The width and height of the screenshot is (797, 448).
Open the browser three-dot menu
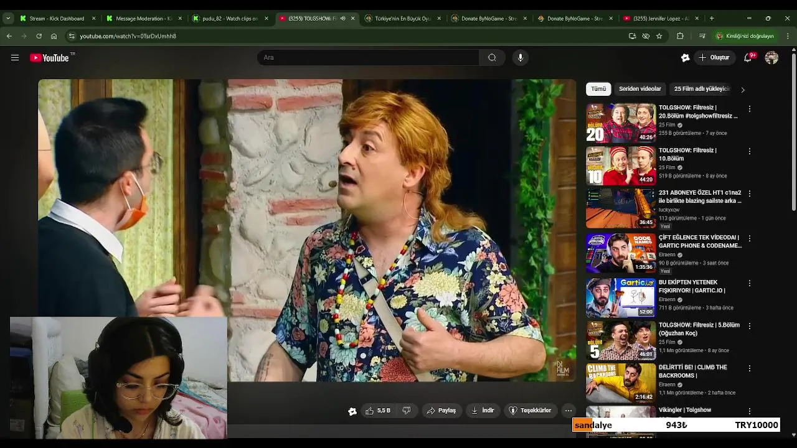pyautogui.click(x=788, y=36)
